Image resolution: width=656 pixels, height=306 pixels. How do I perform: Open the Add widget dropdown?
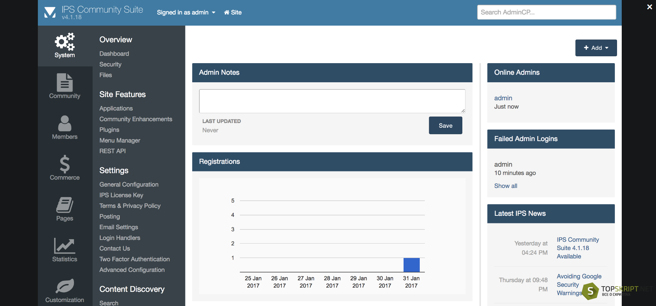[x=596, y=48]
